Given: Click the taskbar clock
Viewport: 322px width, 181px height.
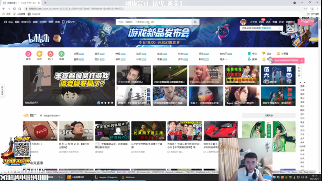Looking at the screenshot, I should 314,177.
